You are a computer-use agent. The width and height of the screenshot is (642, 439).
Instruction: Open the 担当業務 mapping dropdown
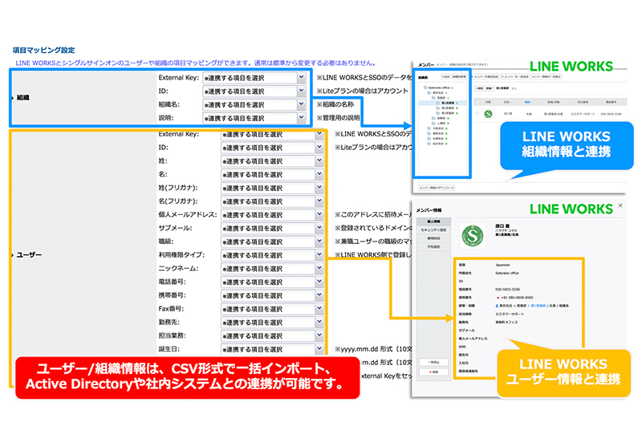[272, 336]
